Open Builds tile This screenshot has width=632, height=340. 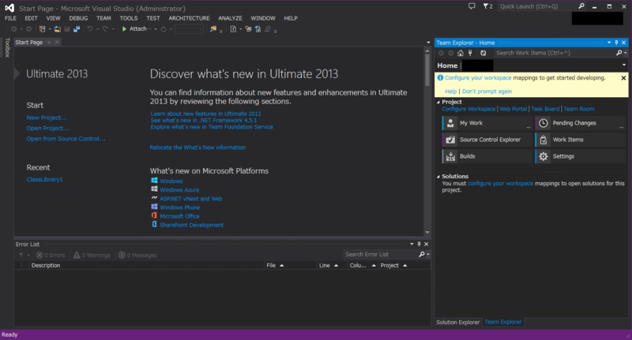click(x=487, y=156)
